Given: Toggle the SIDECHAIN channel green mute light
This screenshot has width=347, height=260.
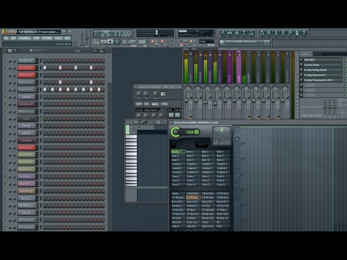Looking at the screenshot, I should tap(6, 75).
